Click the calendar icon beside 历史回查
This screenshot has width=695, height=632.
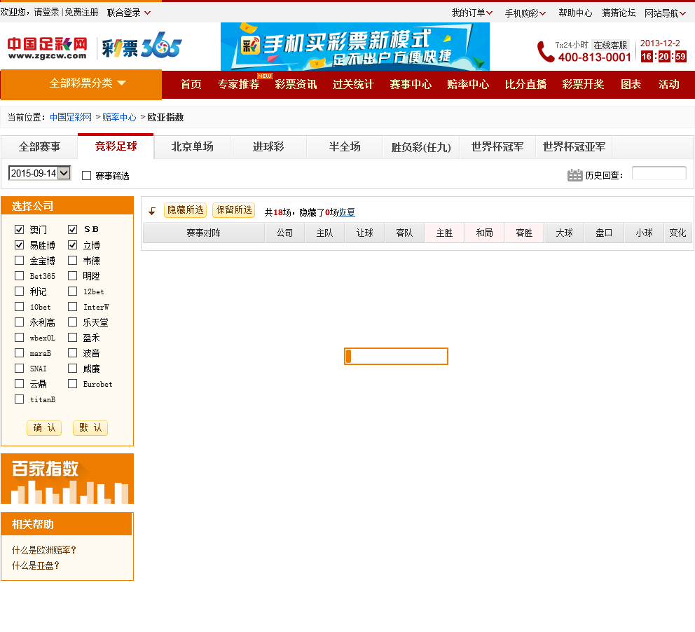point(575,175)
